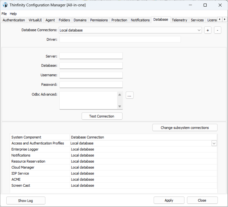Click the Test Connection button
Viewport: 228px width, 207px height.
(102, 116)
